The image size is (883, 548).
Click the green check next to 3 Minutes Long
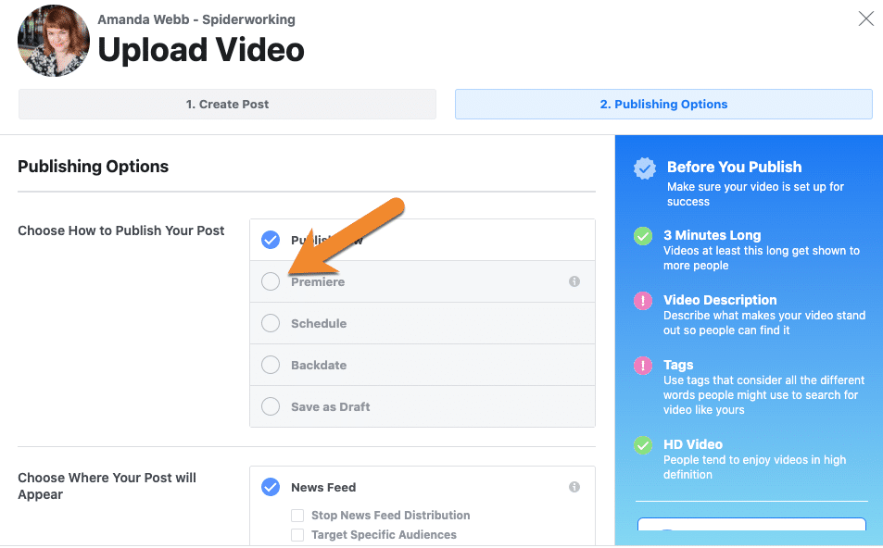point(643,236)
